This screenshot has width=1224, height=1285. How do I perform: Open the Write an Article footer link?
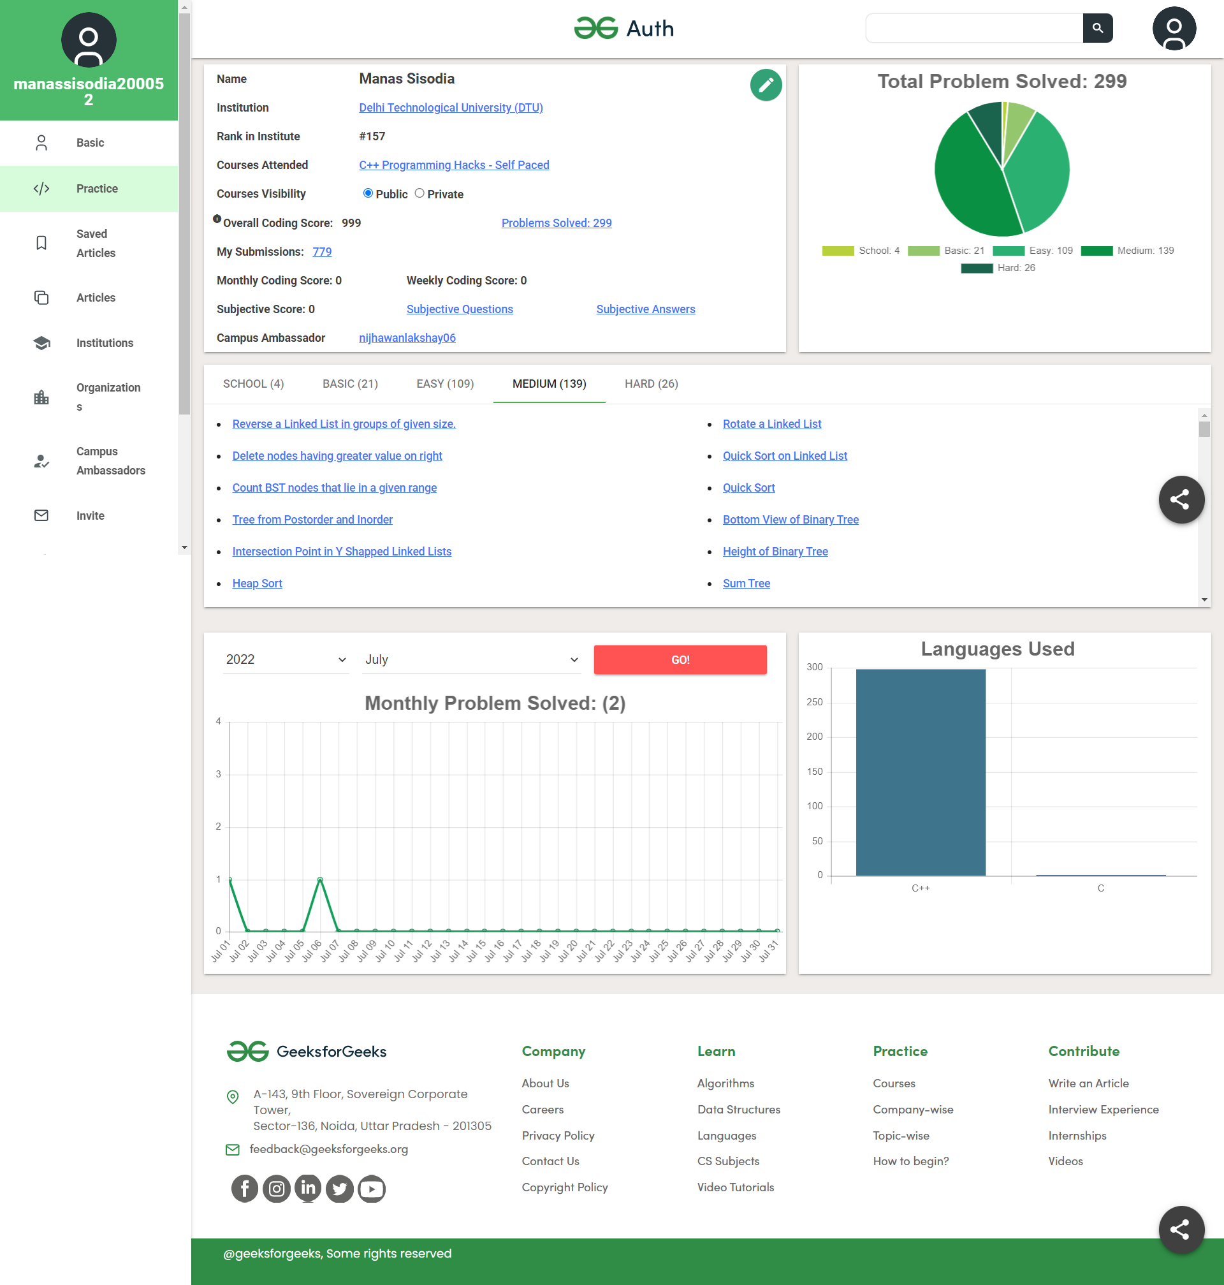click(1088, 1083)
